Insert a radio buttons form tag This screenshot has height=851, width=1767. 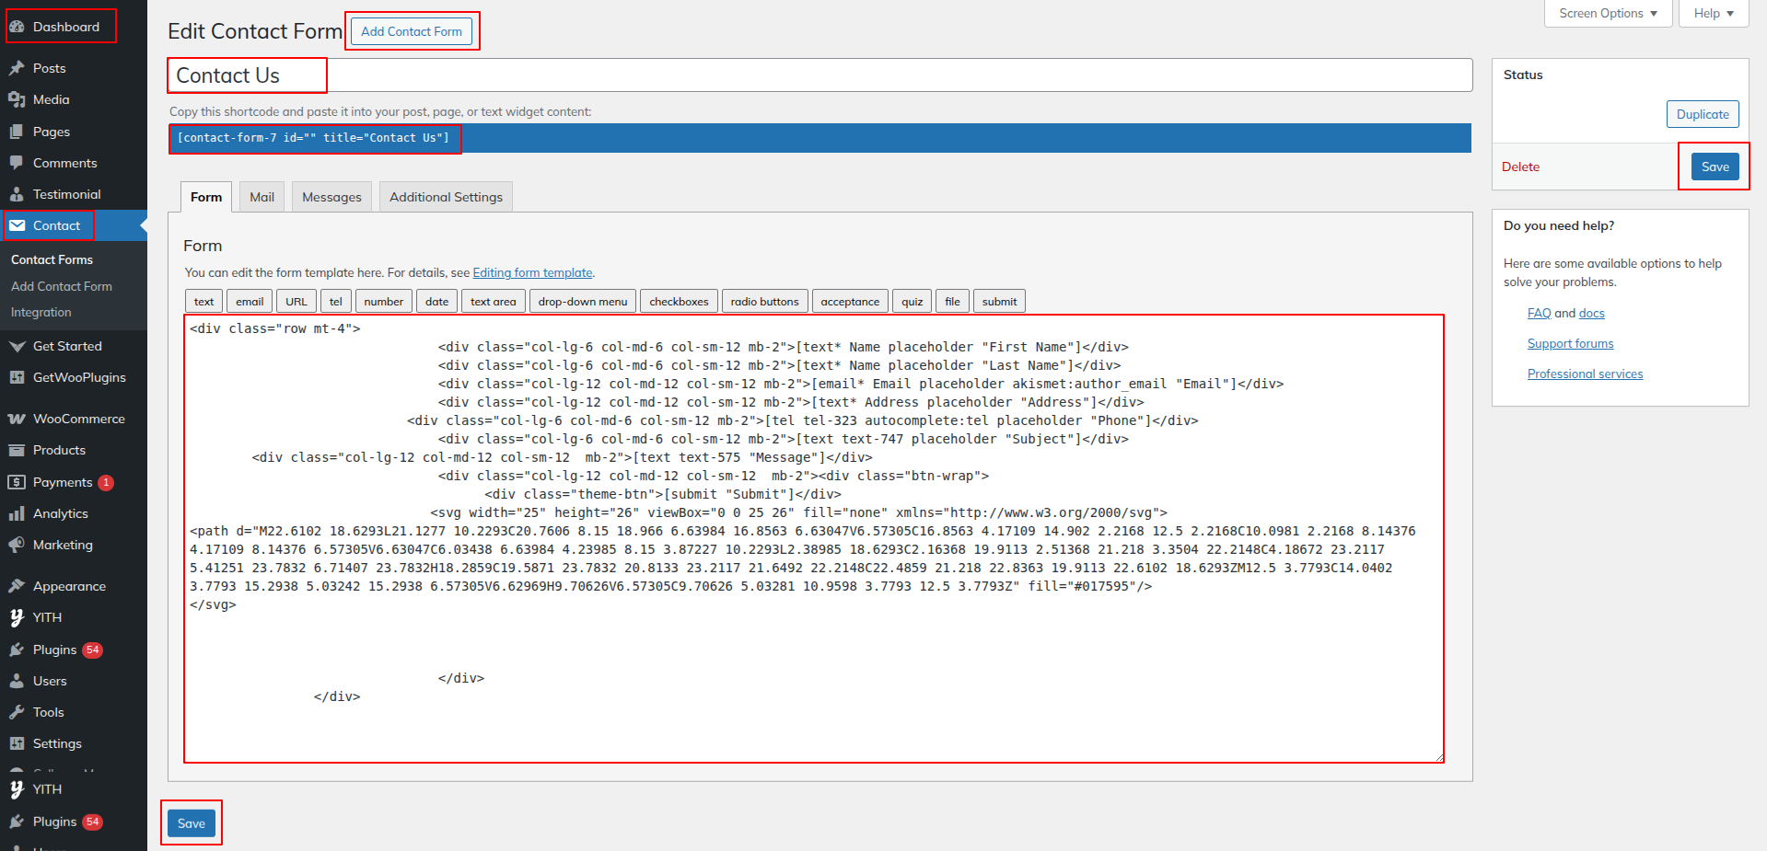click(764, 302)
